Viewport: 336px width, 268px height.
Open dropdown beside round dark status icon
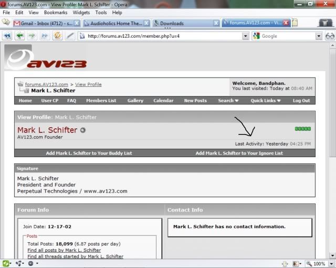click(37, 263)
